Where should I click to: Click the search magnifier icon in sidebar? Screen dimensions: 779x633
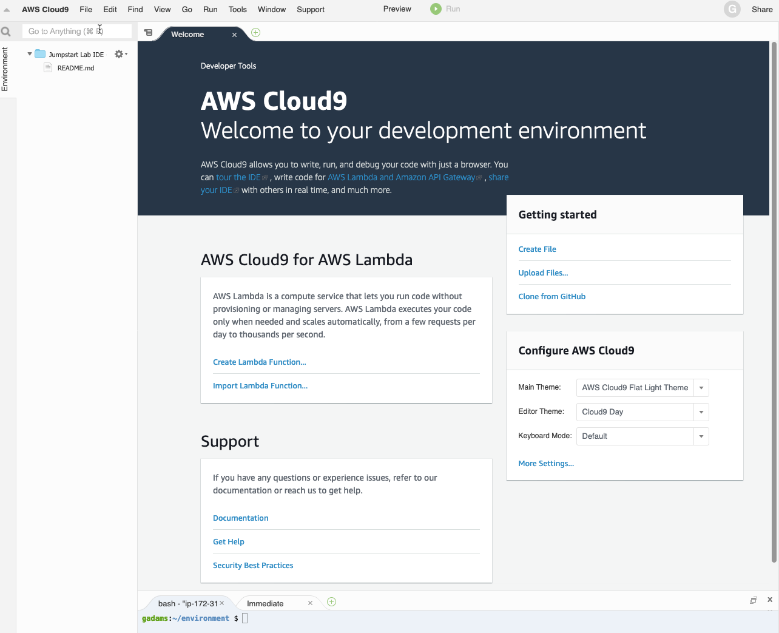click(x=6, y=32)
